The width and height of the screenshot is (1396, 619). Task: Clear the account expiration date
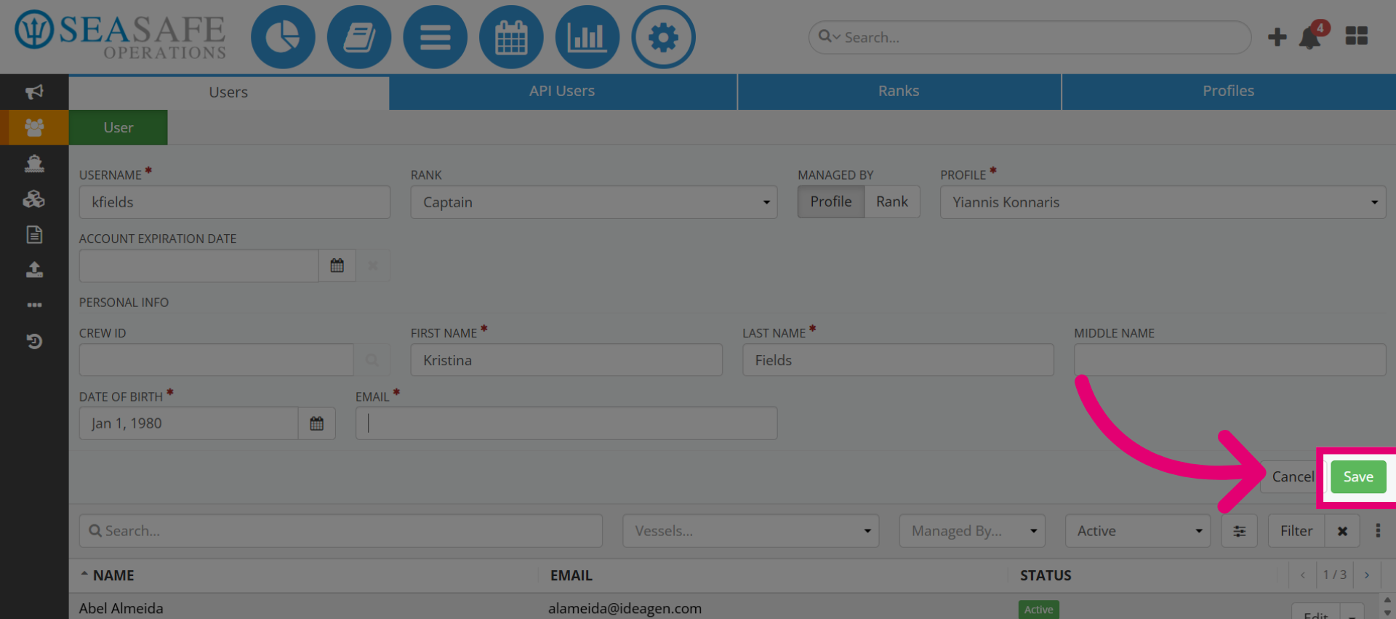coord(373,265)
